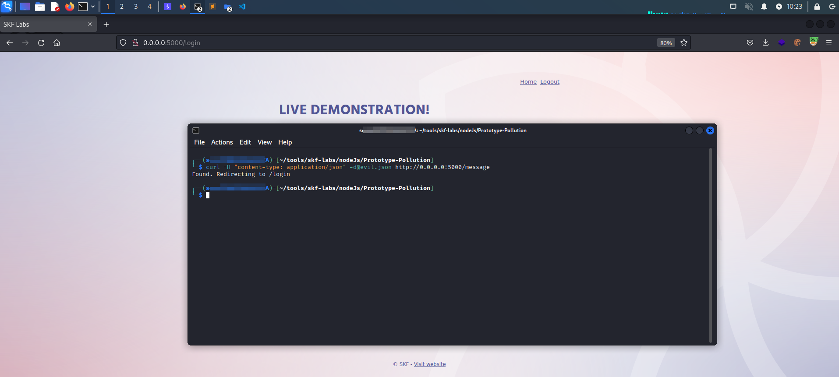Go back one page in Firefox

[x=10, y=42]
